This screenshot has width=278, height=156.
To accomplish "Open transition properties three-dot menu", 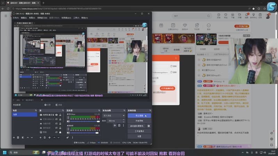I will (123, 125).
